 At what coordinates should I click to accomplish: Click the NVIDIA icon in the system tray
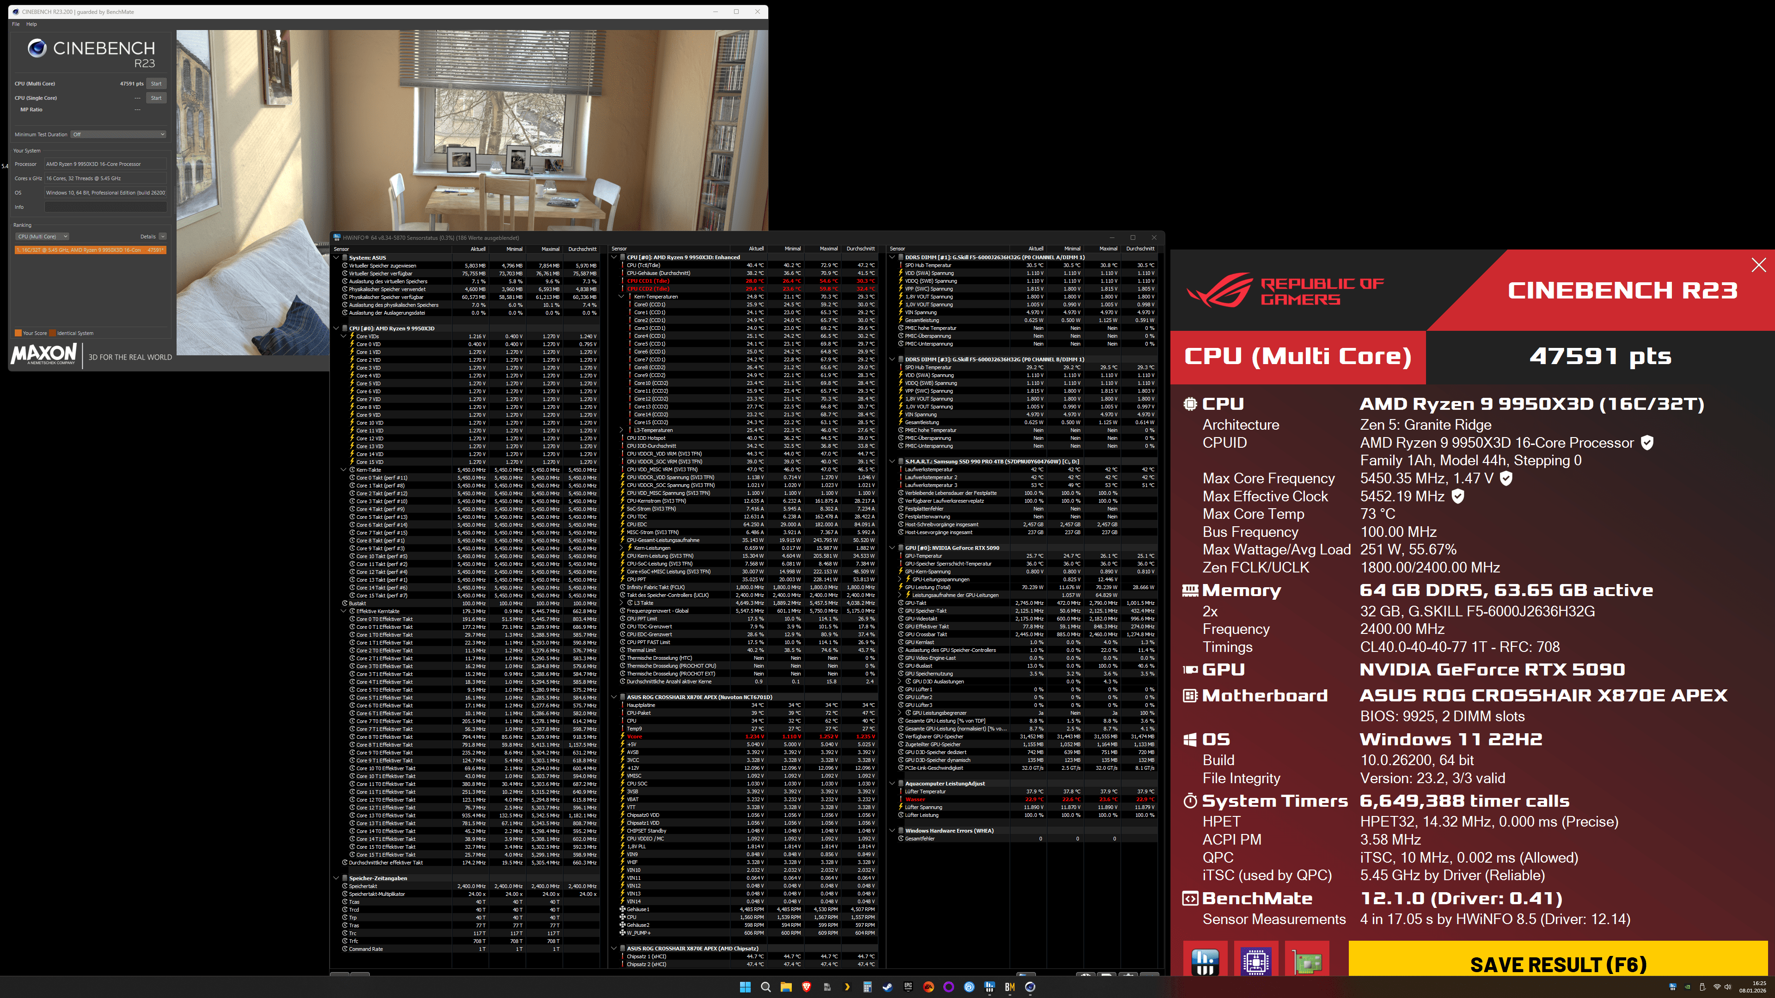[1688, 987]
